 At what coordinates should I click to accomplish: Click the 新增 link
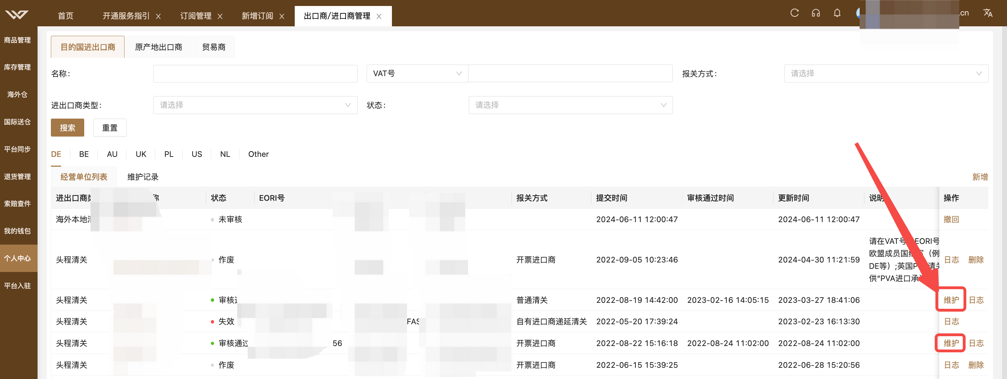(980, 177)
